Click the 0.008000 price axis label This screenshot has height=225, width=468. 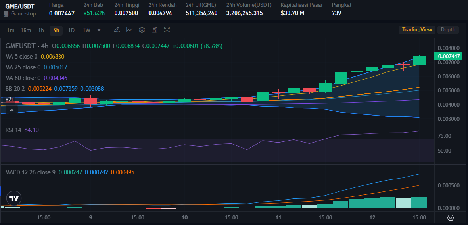coord(448,48)
